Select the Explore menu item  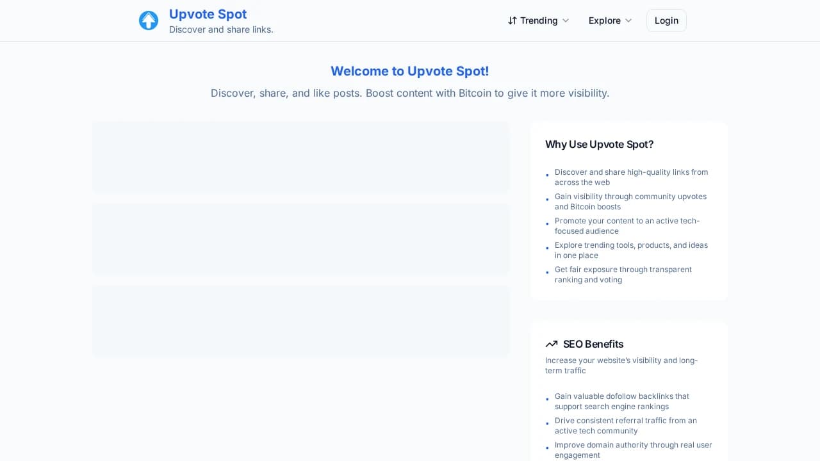[605, 20]
